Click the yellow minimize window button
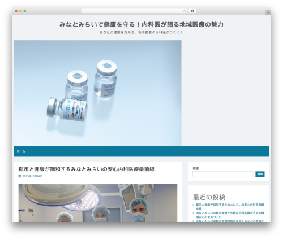 click(20, 11)
